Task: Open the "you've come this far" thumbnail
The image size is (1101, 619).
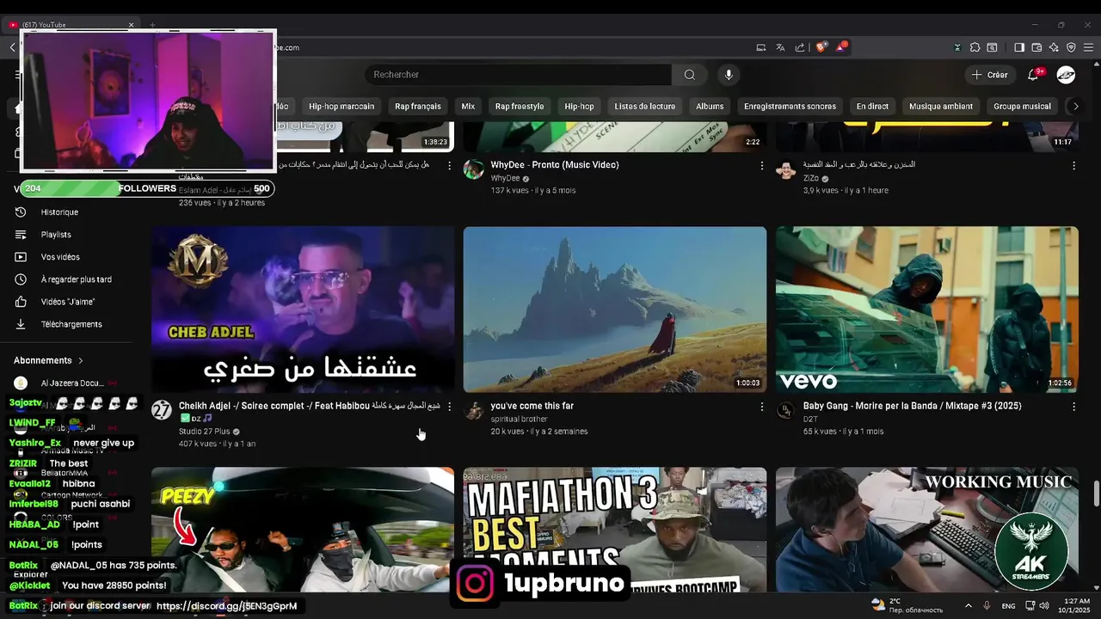Action: point(615,309)
